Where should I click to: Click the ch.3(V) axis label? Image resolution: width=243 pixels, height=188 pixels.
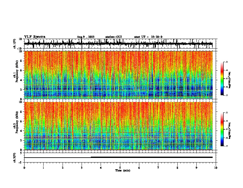[x=15, y=158]
